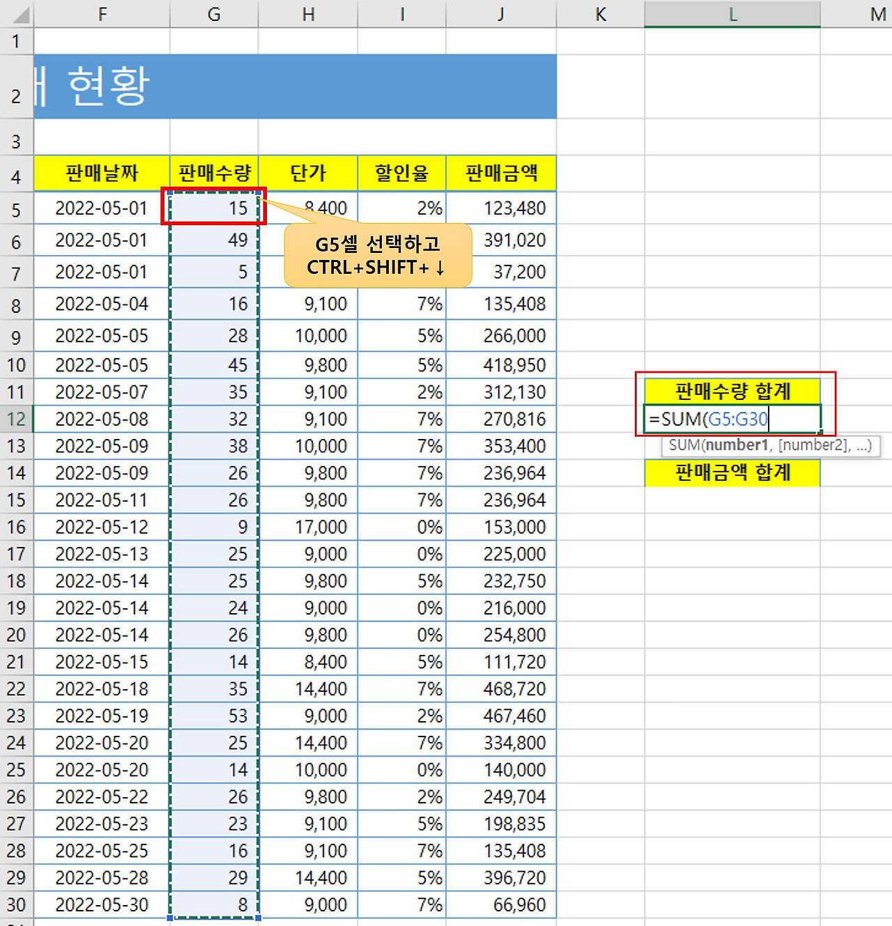Click the 판매수량 column header cell

(214, 173)
